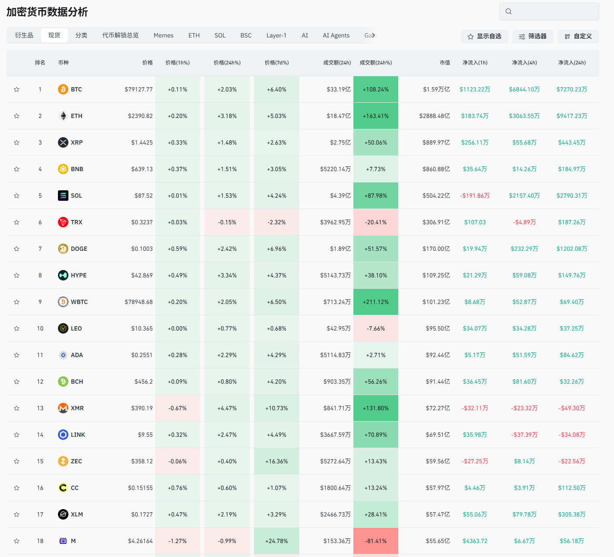The height and width of the screenshot is (557, 614).
Task: Switch to the 衍生品 tab
Action: (24, 35)
